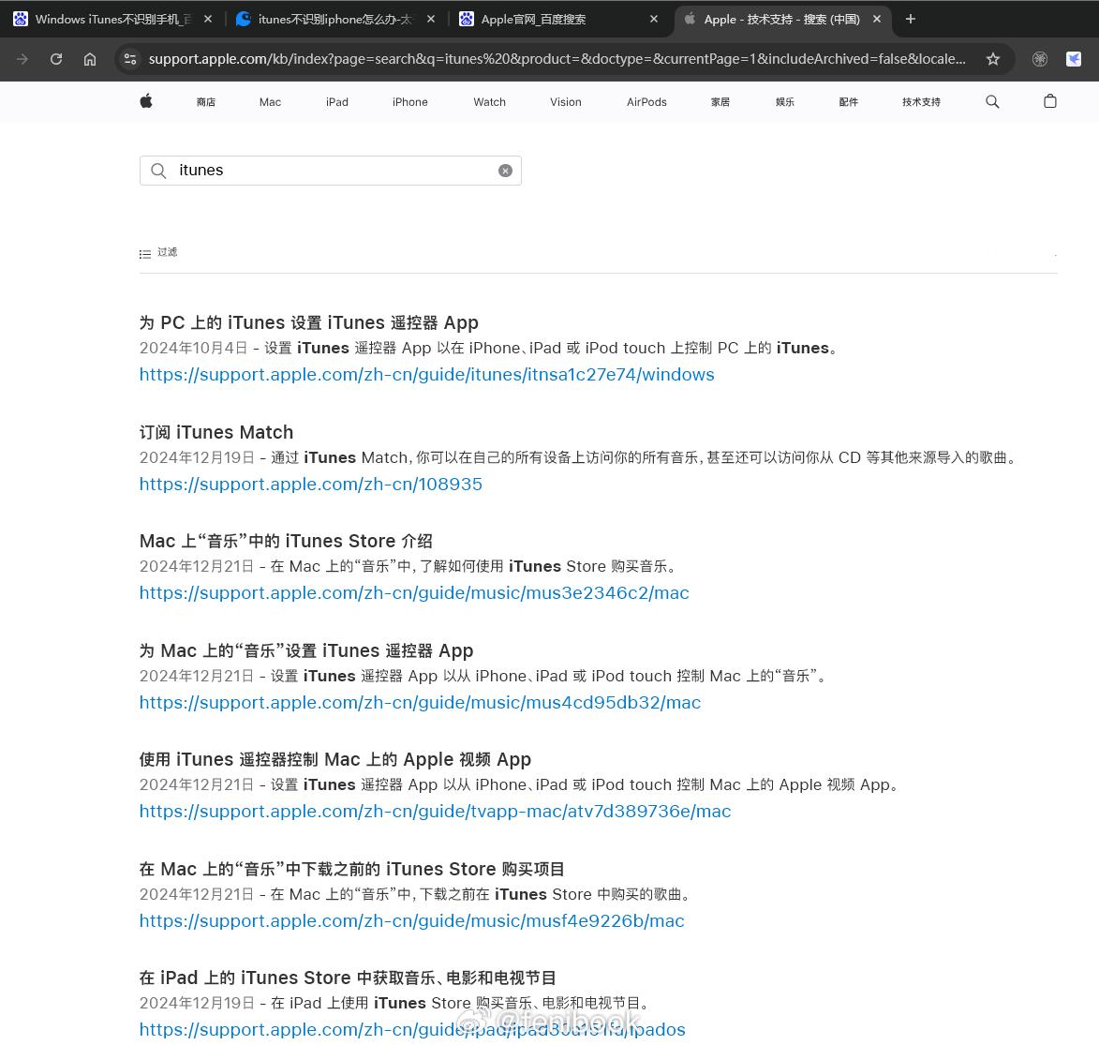
Task: Switch to itunes不识别iphone怎么办 tab
Action: 335,19
